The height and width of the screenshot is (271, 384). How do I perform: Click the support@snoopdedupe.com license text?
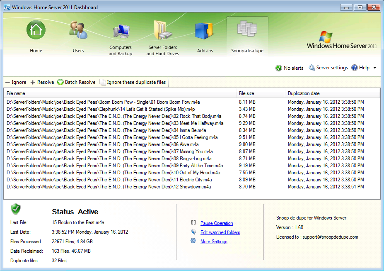330,237
